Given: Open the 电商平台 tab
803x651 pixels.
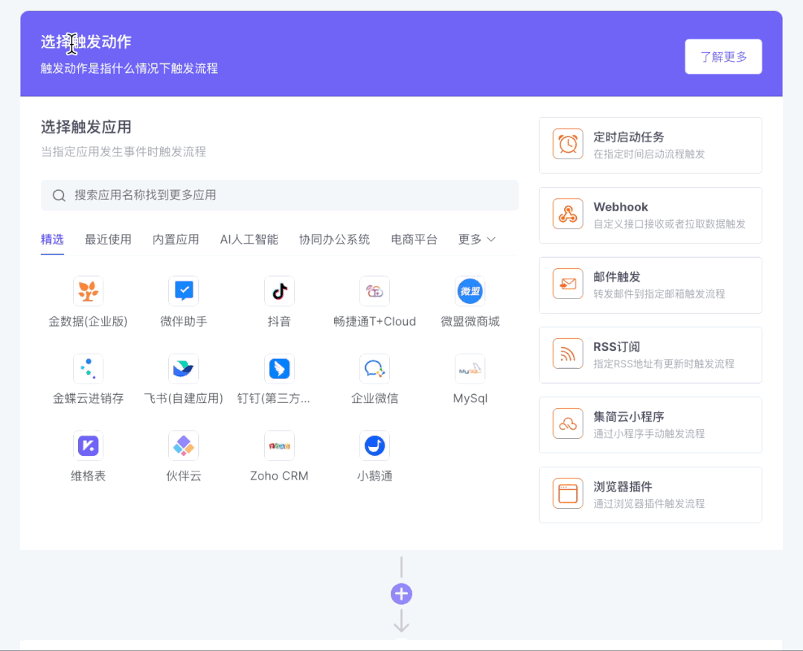Looking at the screenshot, I should (414, 239).
